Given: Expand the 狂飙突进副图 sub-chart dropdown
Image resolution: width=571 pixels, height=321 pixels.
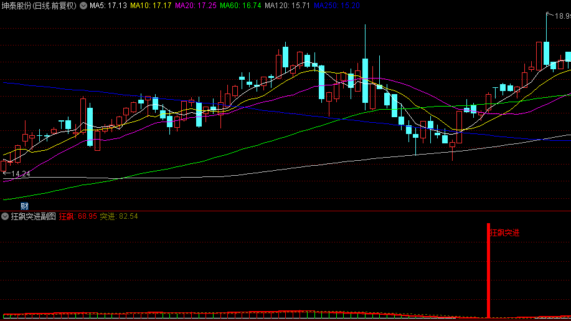Looking at the screenshot, I should 5,216.
